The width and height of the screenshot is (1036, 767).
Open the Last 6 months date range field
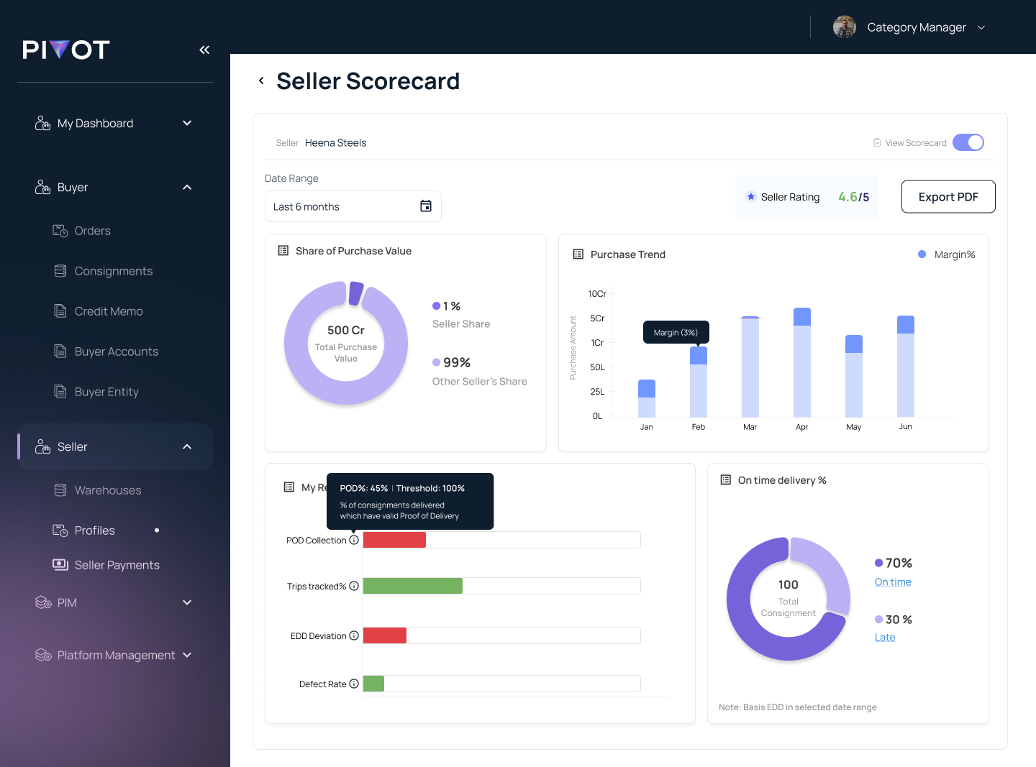(x=353, y=206)
